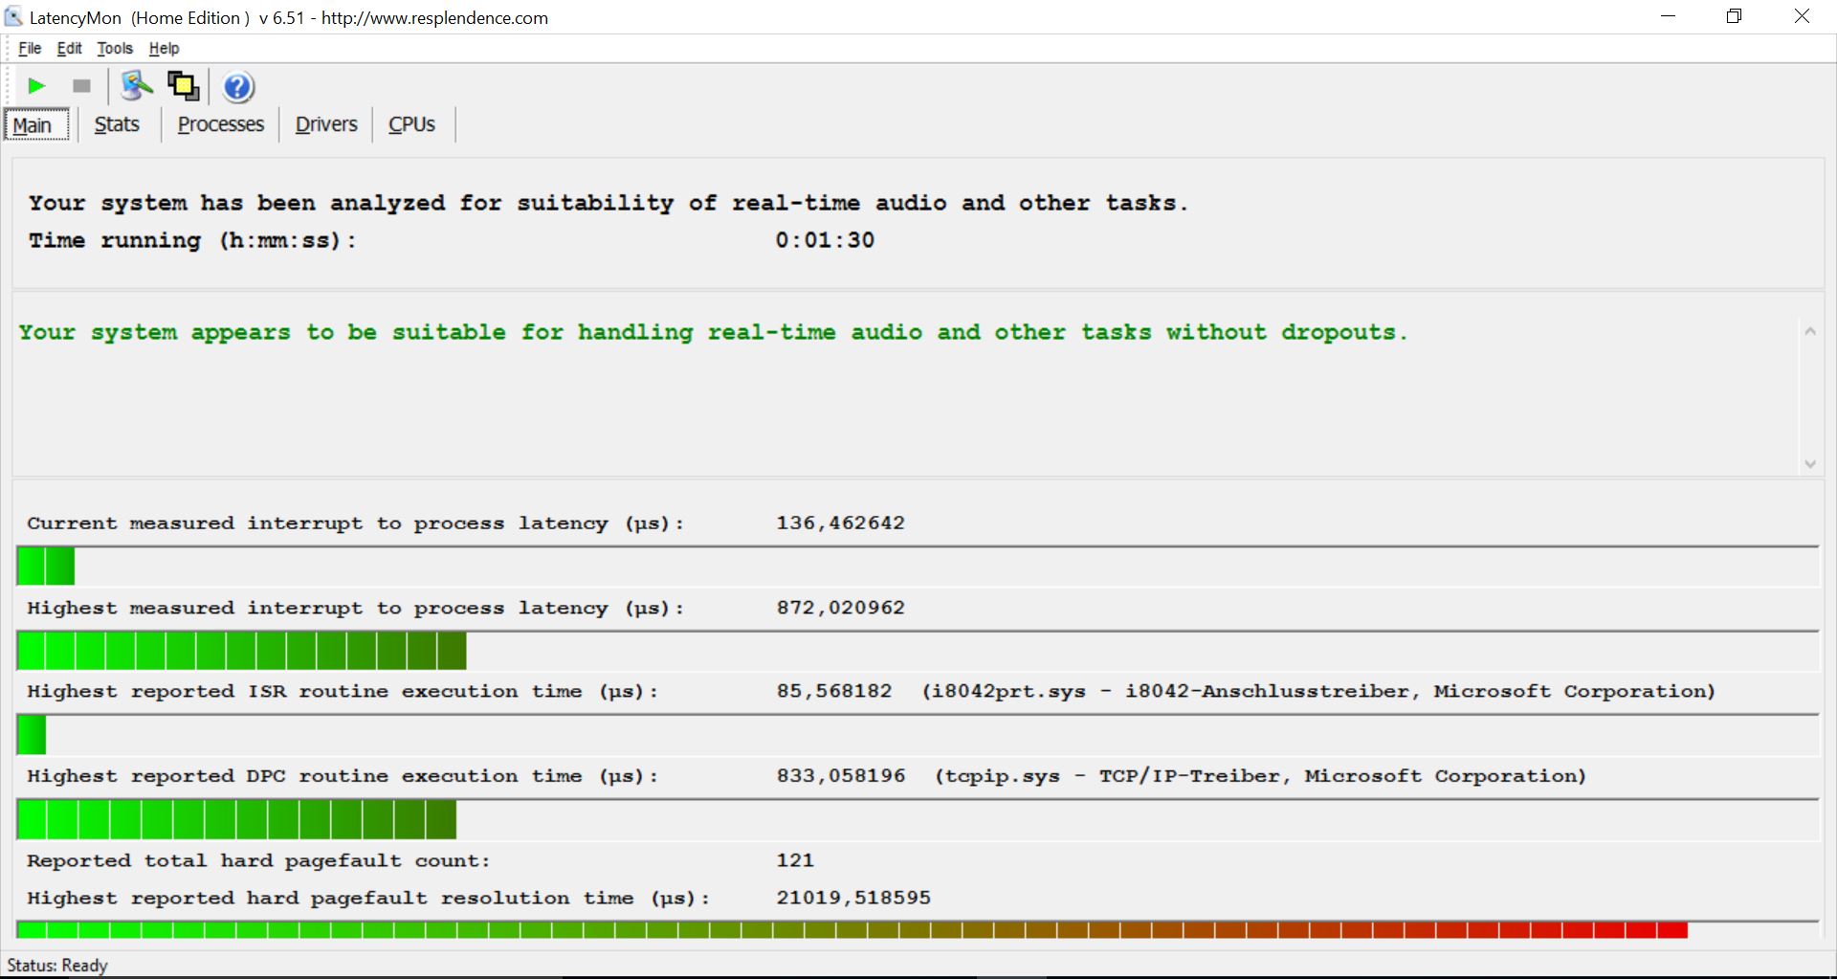This screenshot has height=979, width=1837.
Task: Click the highest interrupt latency bar
Action: click(x=918, y=651)
